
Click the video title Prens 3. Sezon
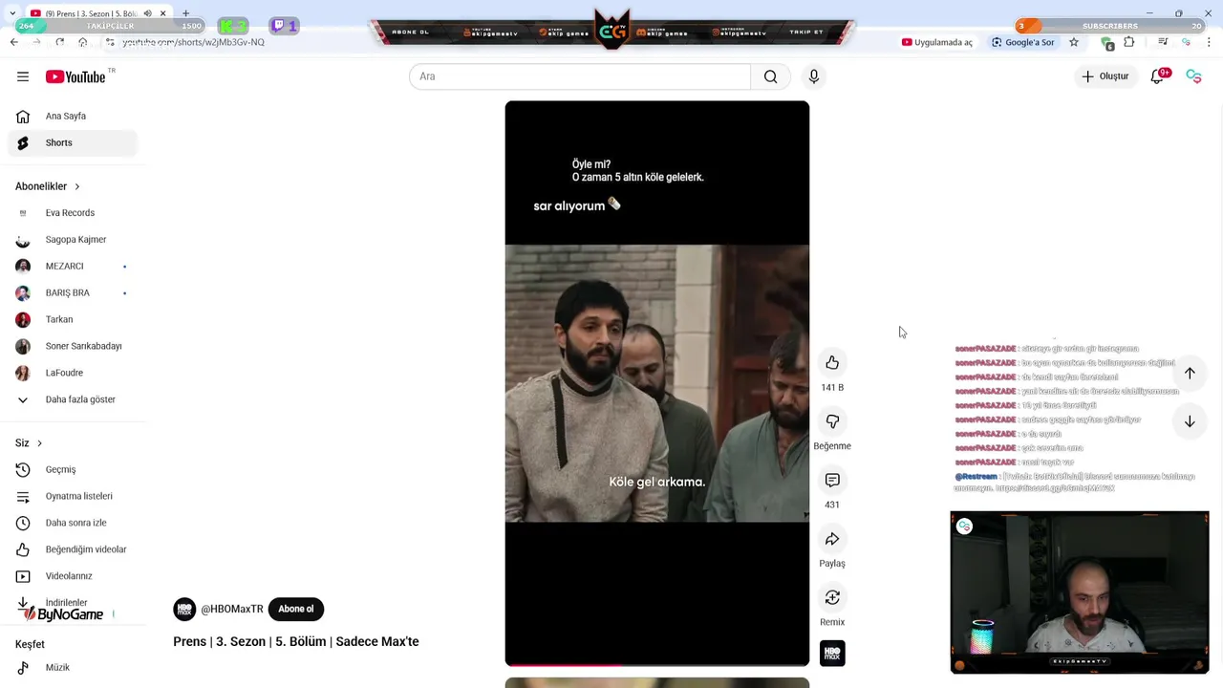(x=296, y=642)
